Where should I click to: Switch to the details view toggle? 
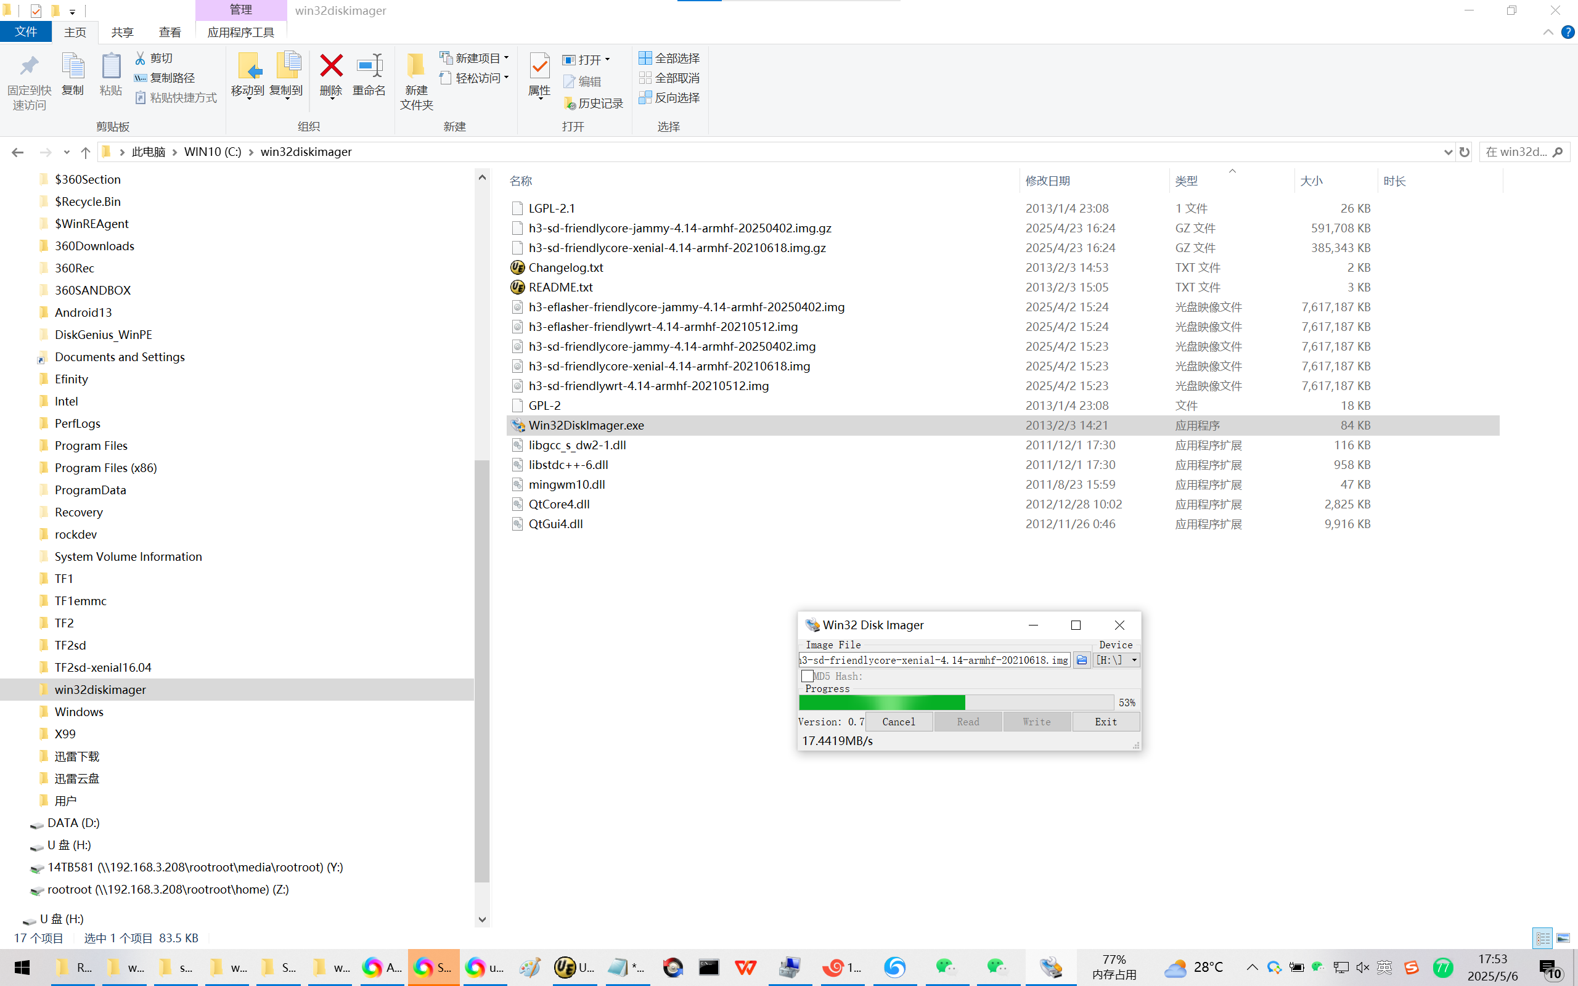1543,939
